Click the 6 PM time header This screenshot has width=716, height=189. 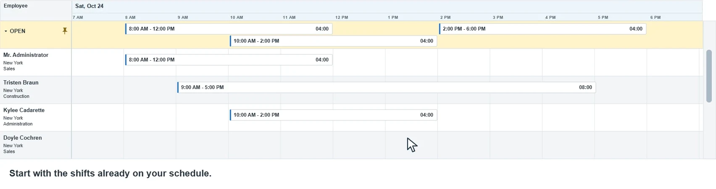(655, 18)
